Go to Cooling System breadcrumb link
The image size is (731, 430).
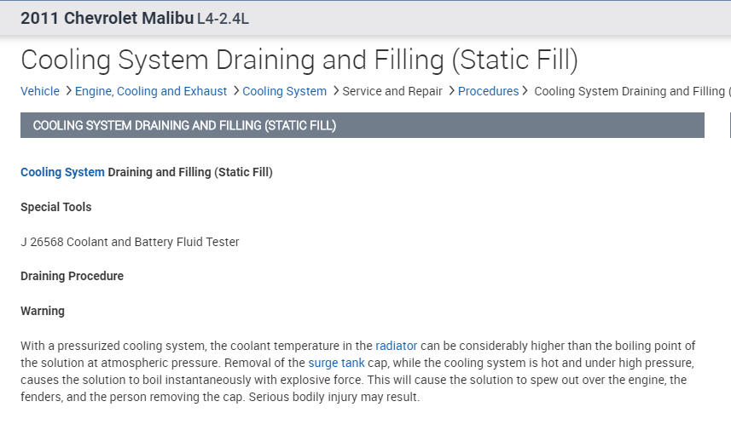tap(284, 91)
